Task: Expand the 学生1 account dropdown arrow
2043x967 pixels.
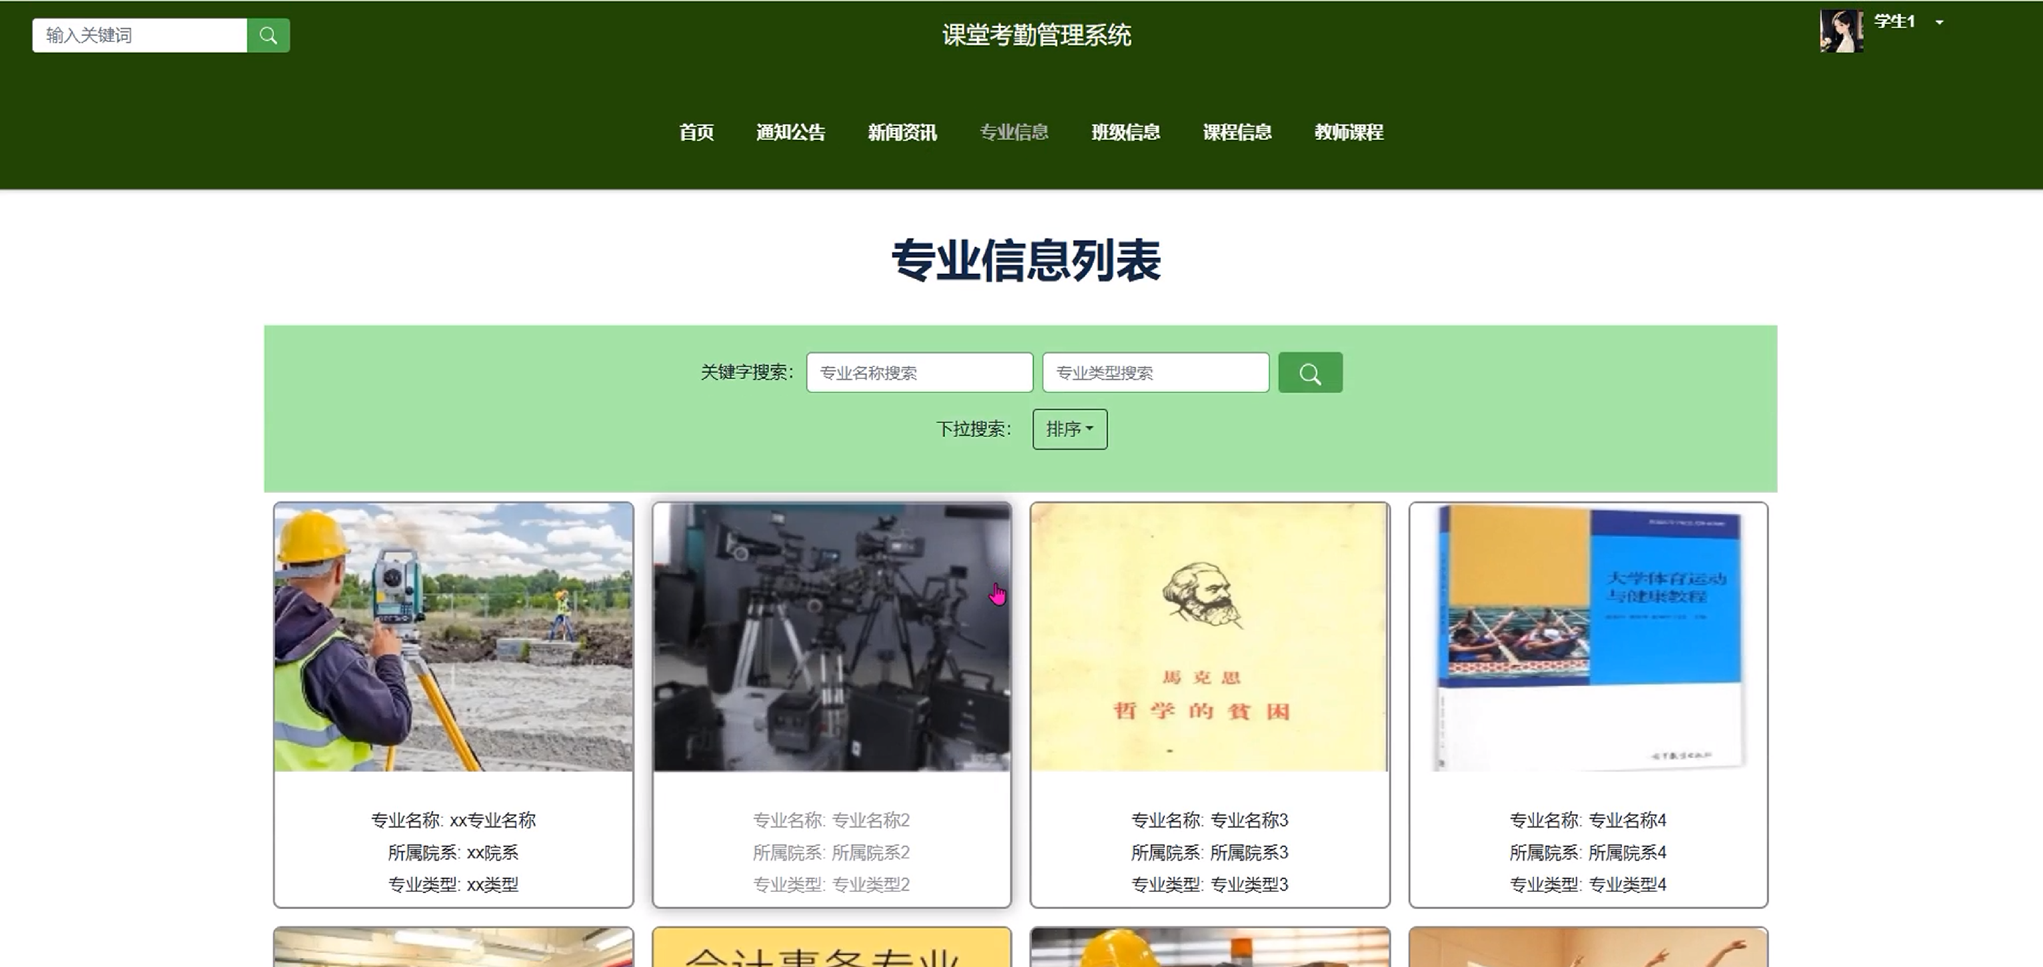Action: pos(1939,23)
